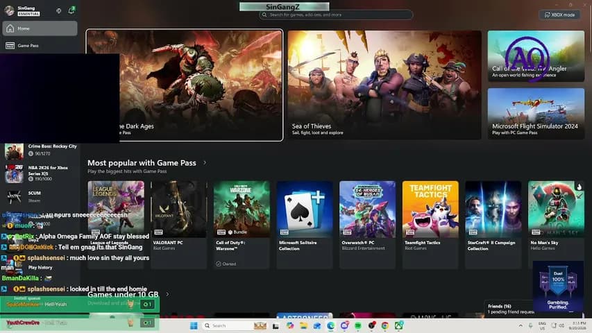Image resolution: width=592 pixels, height=333 pixels.
Task: Open the Friends (16) panel
Action: tap(509, 309)
